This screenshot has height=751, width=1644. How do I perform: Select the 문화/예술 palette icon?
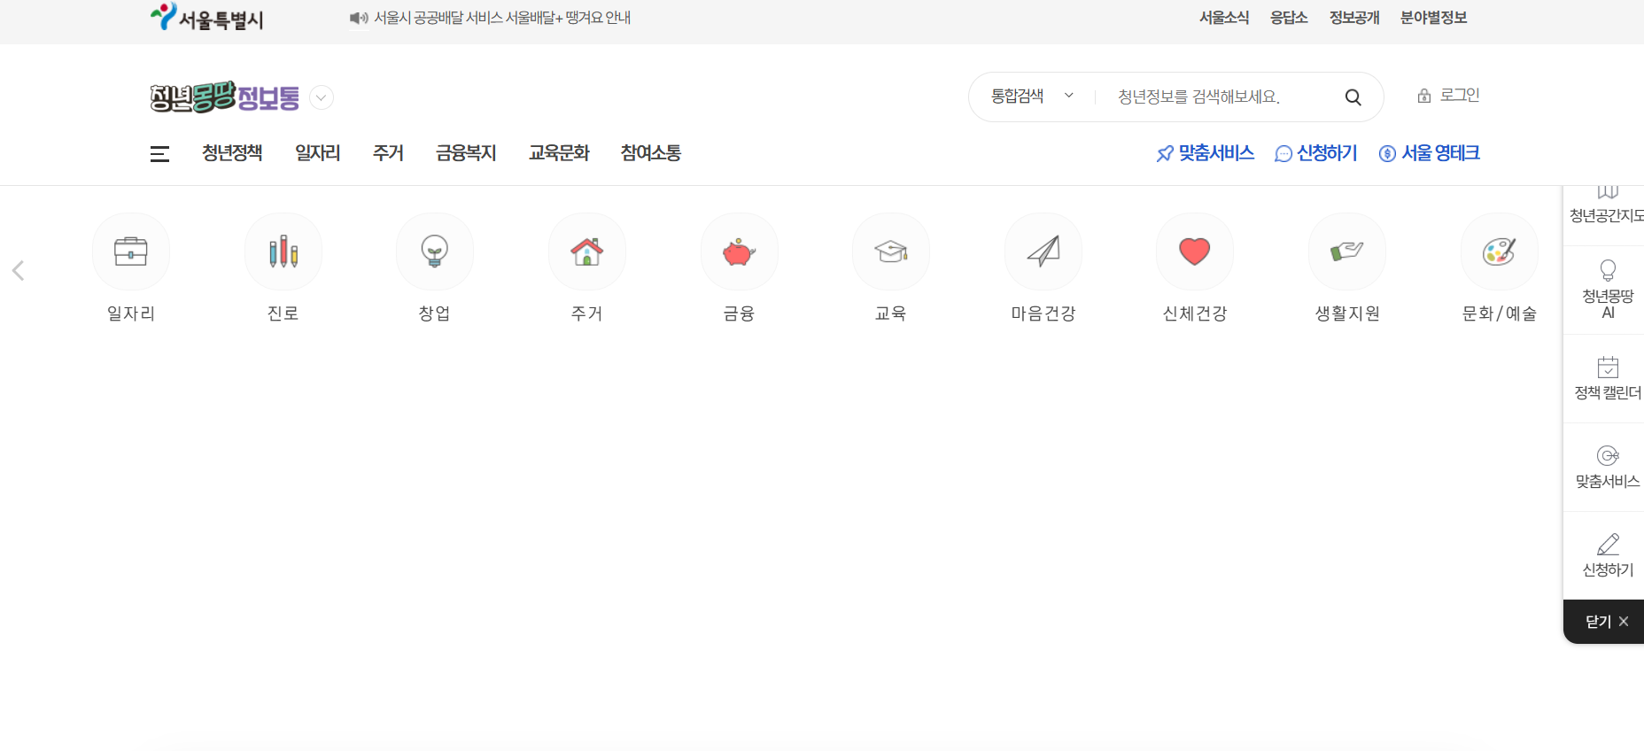[x=1500, y=252]
